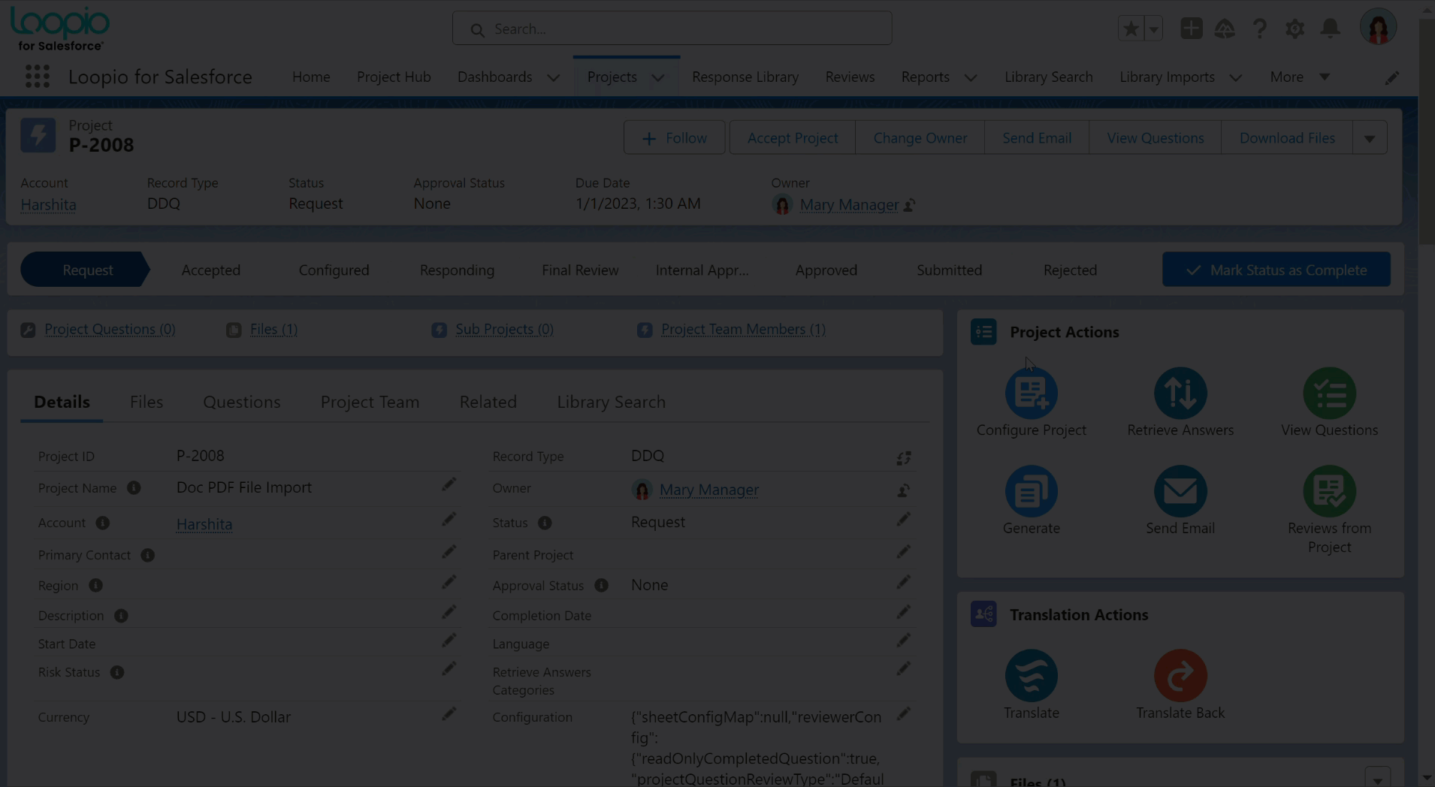Viewport: 1435px width, 787px height.
Task: Open the Salesforce guidance cloud icon
Action: coord(1225,29)
